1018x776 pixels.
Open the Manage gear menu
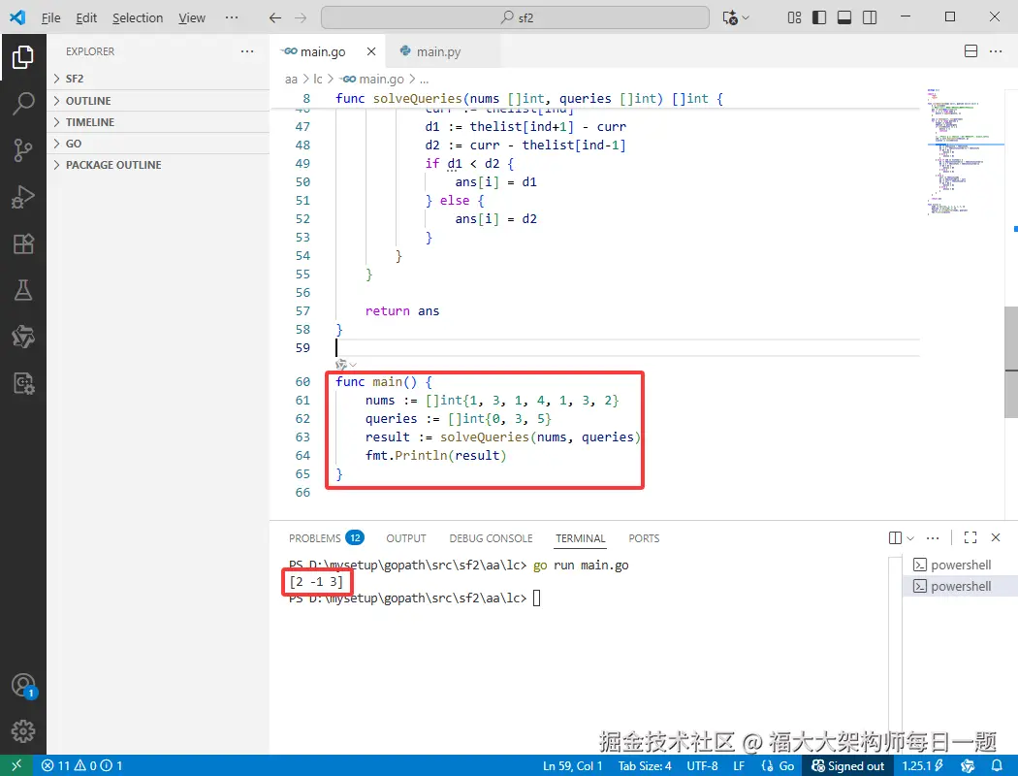pyautogui.click(x=22, y=731)
